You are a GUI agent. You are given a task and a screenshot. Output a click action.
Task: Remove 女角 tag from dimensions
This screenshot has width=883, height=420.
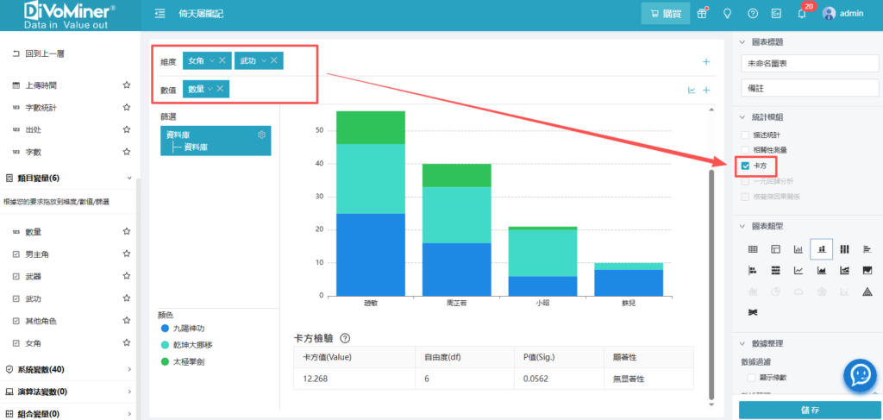(x=222, y=60)
